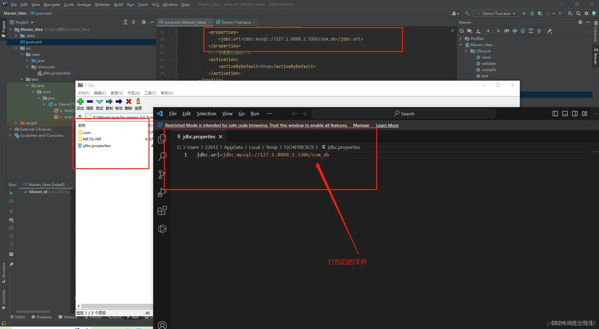Image resolution: width=599 pixels, height=329 pixels.
Task: Open Run and Debug in VS Code activity bar
Action: point(162,193)
